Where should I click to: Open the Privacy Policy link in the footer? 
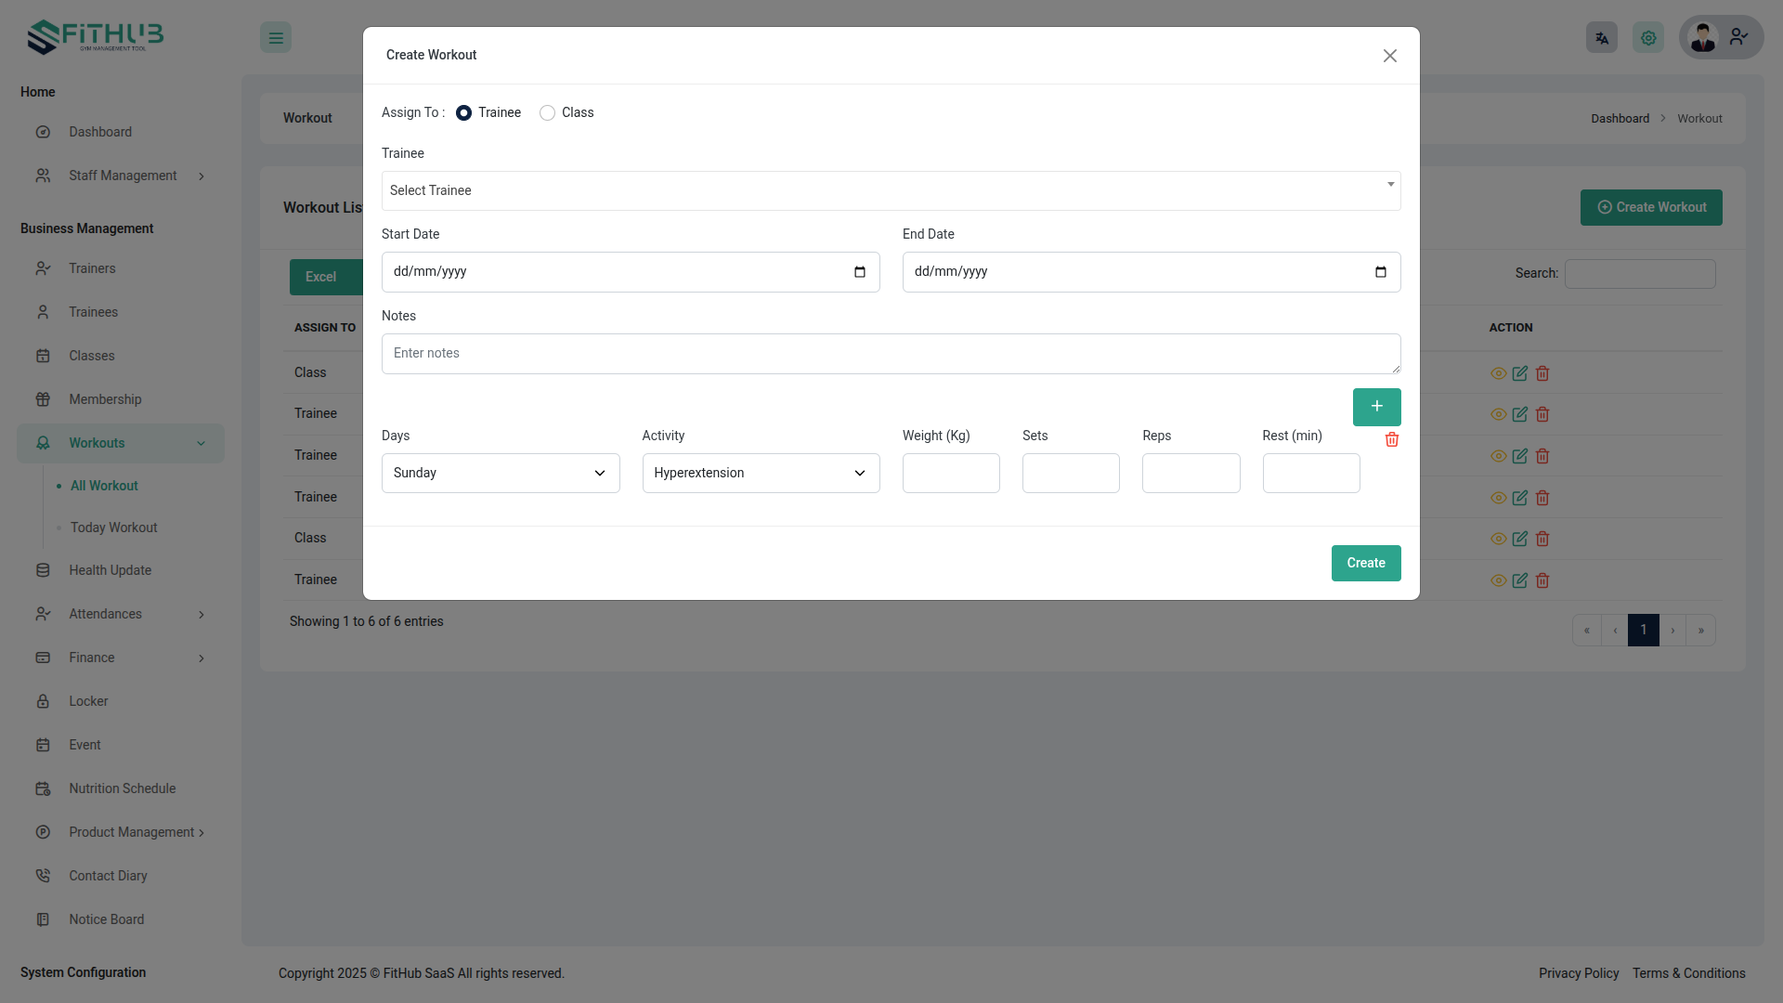tap(1578, 973)
